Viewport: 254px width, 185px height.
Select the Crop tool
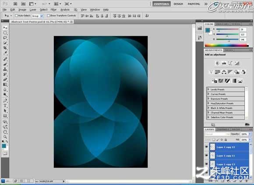(x=5, y=48)
